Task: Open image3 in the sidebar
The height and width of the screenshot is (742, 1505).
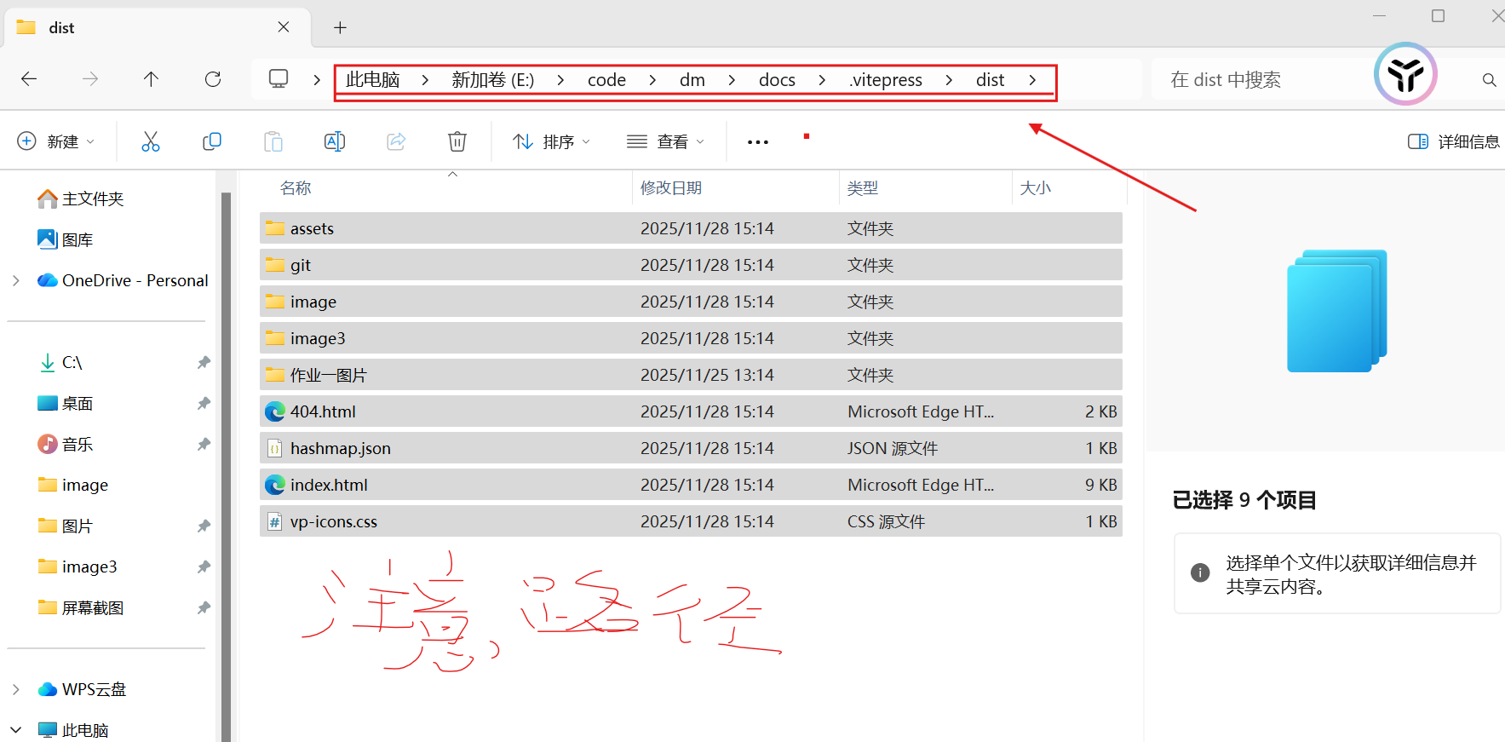Action: [x=78, y=567]
